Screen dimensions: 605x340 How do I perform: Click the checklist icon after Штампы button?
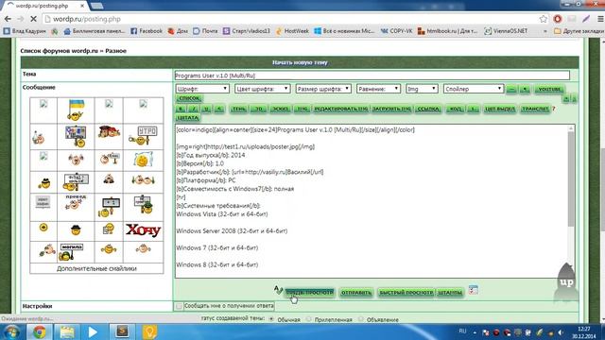click(x=474, y=290)
